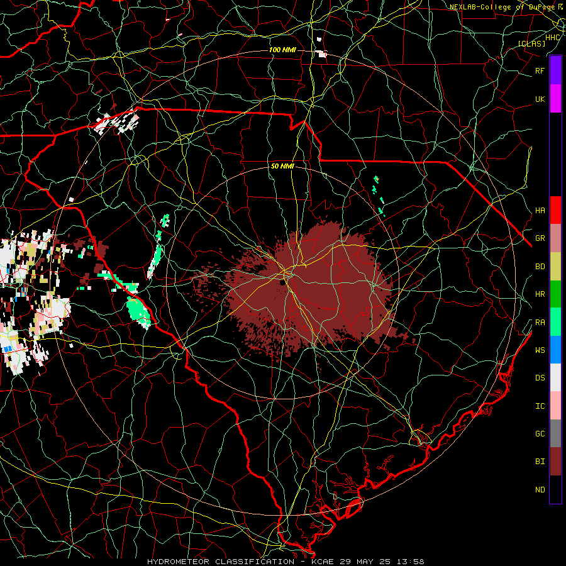Image resolution: width=566 pixels, height=566 pixels.
Task: Pick the brown BI legend swatch
Action: (555, 462)
